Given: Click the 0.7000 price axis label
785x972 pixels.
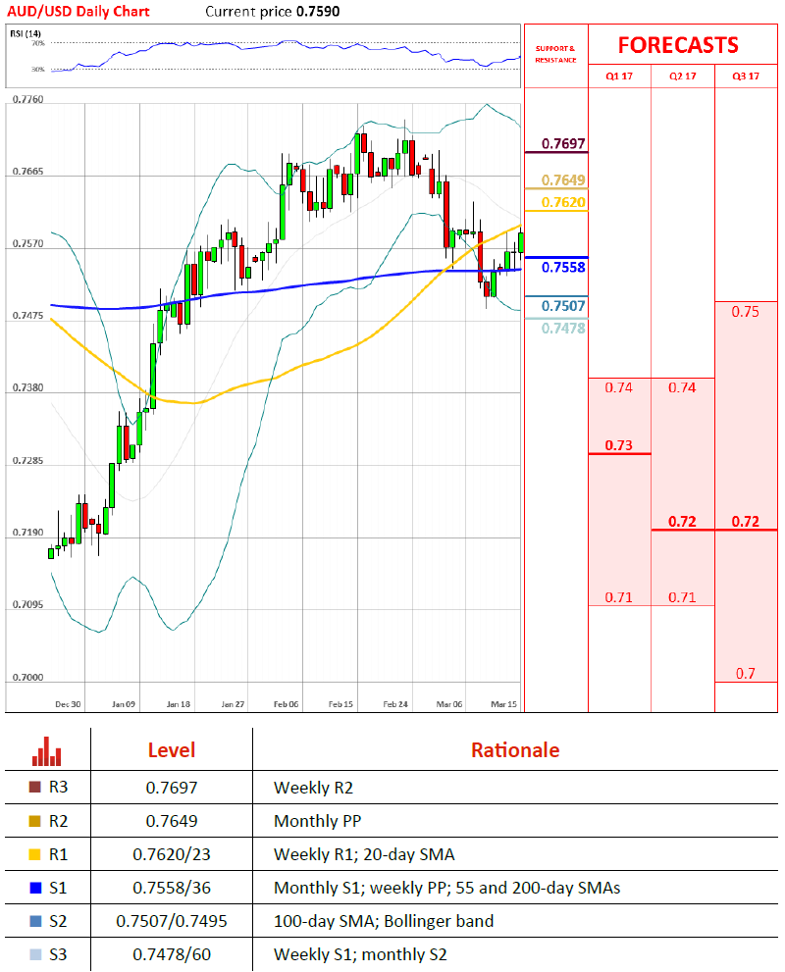Looking at the screenshot, I should point(28,677).
